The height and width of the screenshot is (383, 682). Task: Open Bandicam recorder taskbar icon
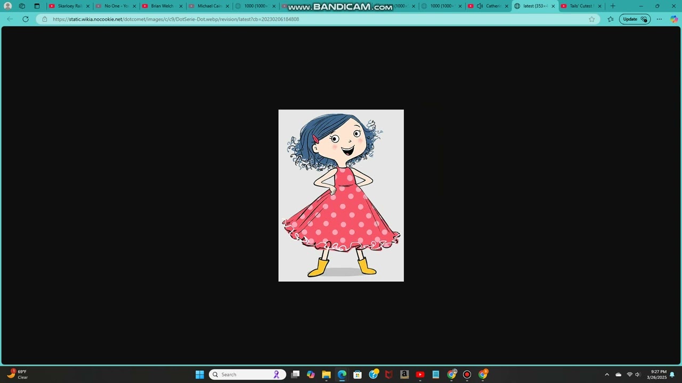[467, 374]
